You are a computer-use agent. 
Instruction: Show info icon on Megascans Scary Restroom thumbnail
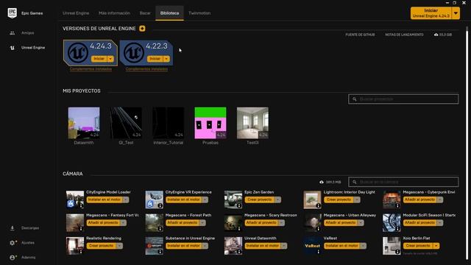(239, 229)
